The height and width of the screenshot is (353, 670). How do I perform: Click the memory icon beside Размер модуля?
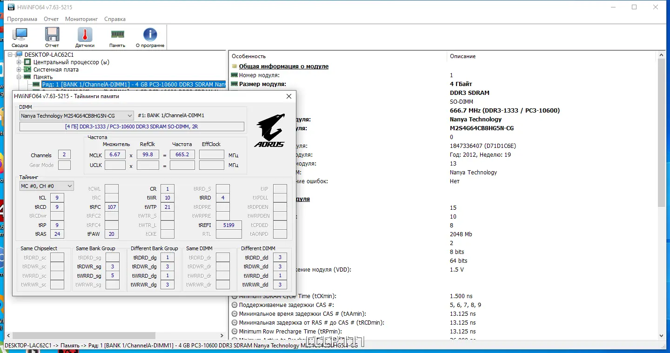235,84
